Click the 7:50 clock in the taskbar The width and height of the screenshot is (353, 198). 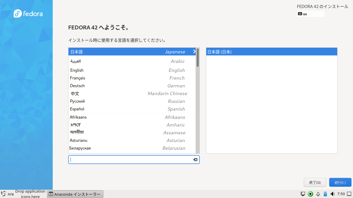[341, 194]
